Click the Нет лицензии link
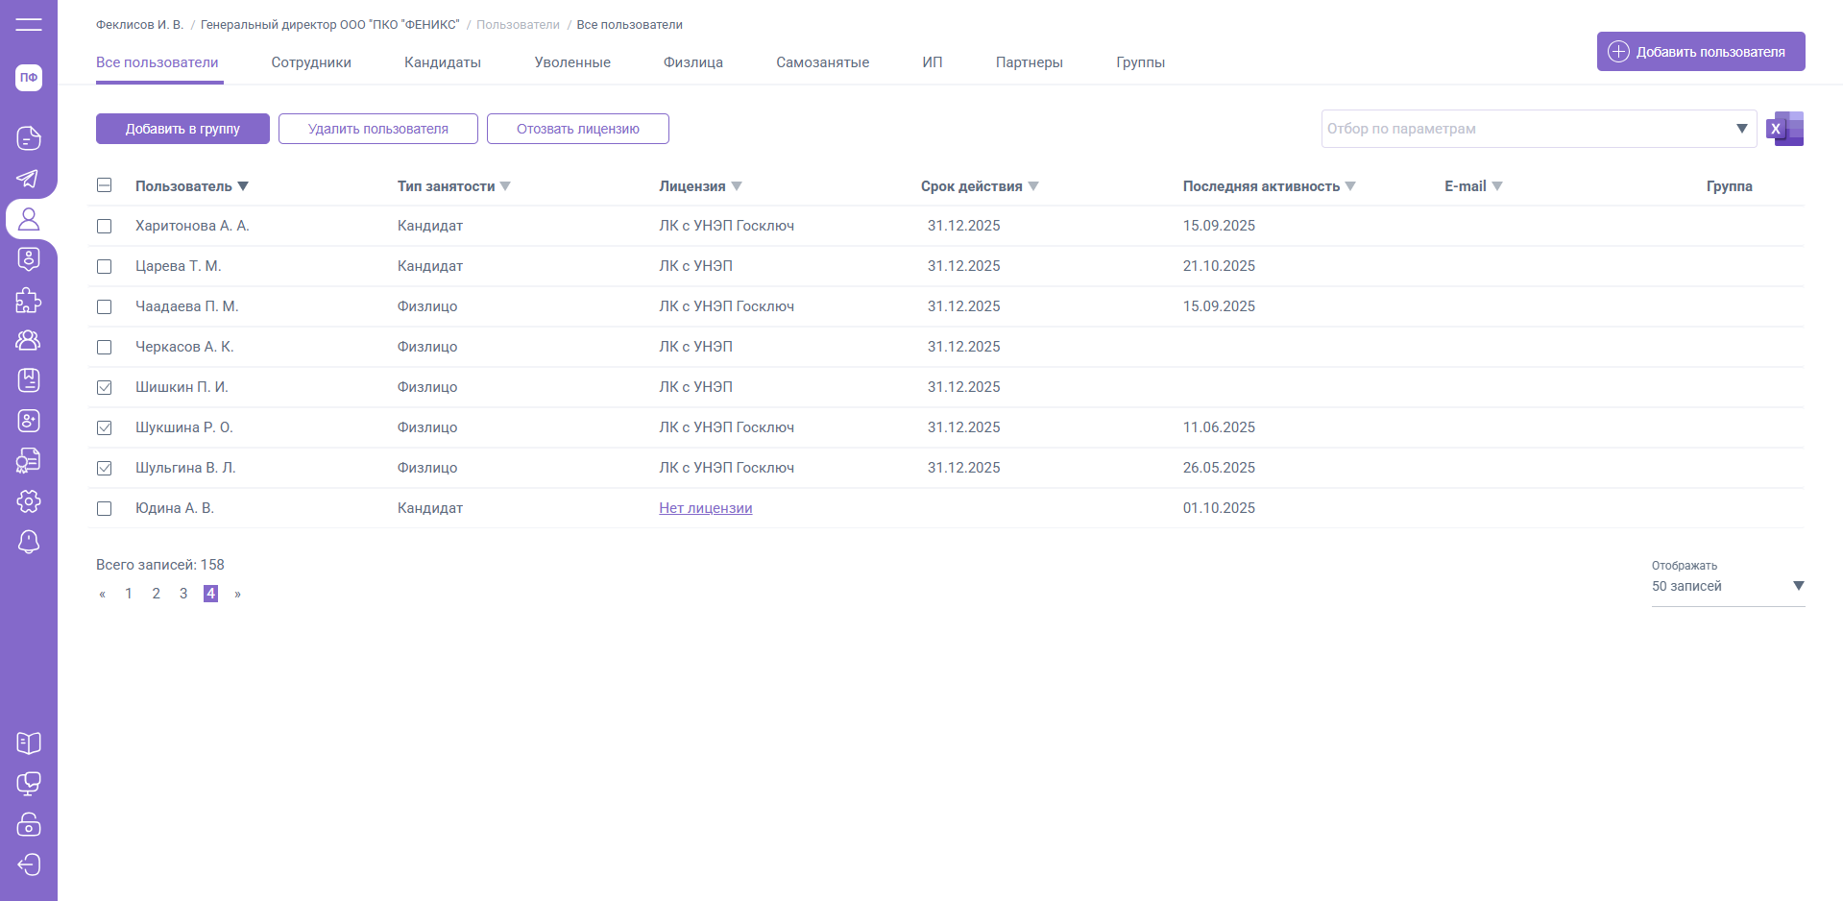Screen dimensions: 1843x901 coord(705,508)
